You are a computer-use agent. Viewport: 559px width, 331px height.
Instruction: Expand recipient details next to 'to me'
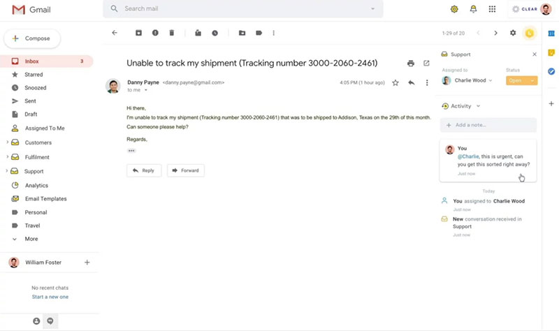pyautogui.click(x=146, y=90)
